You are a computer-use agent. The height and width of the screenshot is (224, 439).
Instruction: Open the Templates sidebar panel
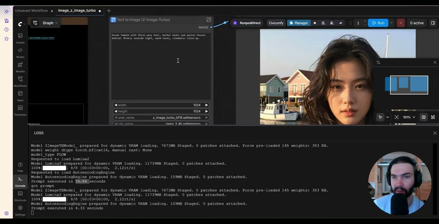tap(20, 110)
